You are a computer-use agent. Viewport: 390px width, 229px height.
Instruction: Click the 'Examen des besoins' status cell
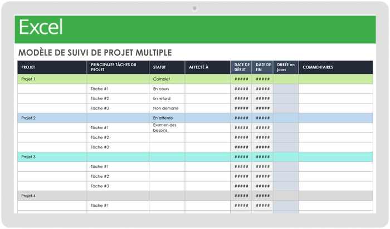[x=167, y=128]
